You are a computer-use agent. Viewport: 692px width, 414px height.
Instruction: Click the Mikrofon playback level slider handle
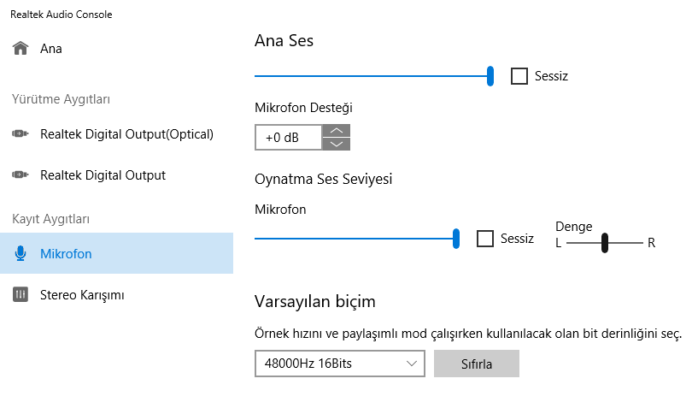pyautogui.click(x=456, y=239)
